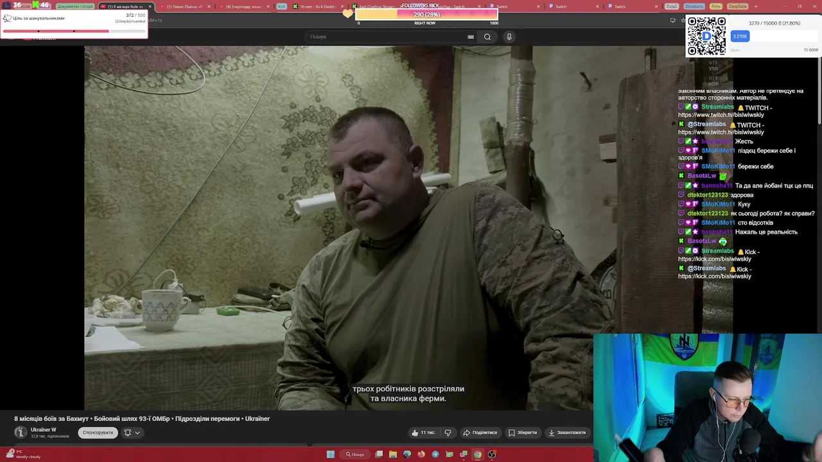Open the 'Документальні історії' bookmark
This screenshot has width=822, height=462.
tap(75, 6)
